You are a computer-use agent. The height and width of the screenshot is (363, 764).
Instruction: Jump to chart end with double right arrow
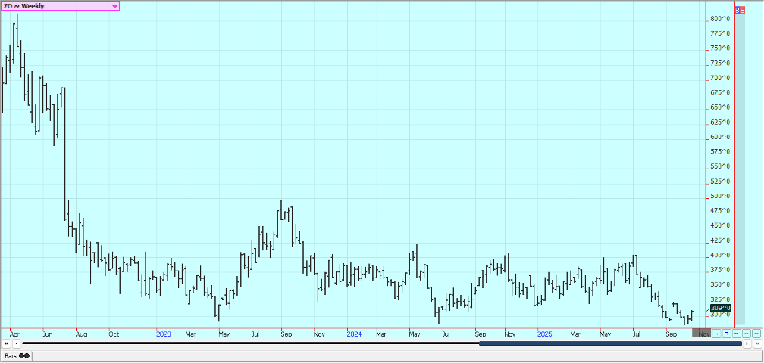[x=756, y=343]
